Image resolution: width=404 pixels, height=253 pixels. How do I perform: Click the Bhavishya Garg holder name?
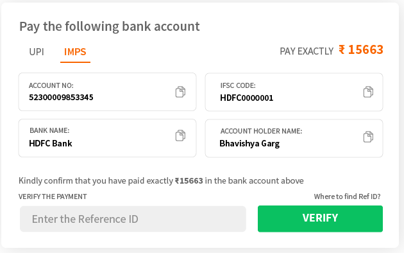pyautogui.click(x=249, y=143)
